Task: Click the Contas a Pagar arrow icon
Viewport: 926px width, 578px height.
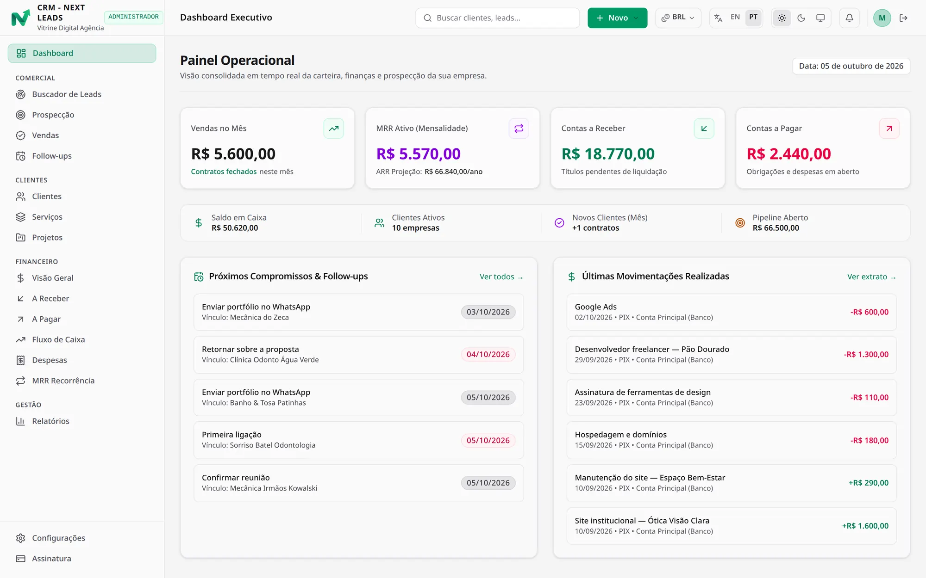Action: pyautogui.click(x=889, y=129)
